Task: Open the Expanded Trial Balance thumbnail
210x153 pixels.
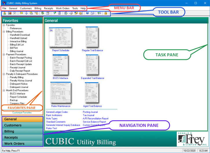Action: click(x=92, y=65)
